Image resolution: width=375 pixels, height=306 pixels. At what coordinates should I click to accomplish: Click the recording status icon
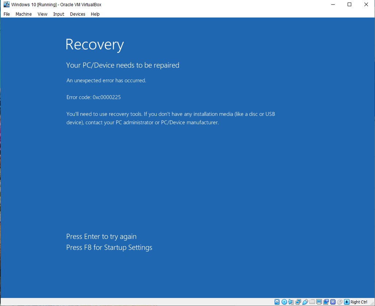pyautogui.click(x=326, y=302)
